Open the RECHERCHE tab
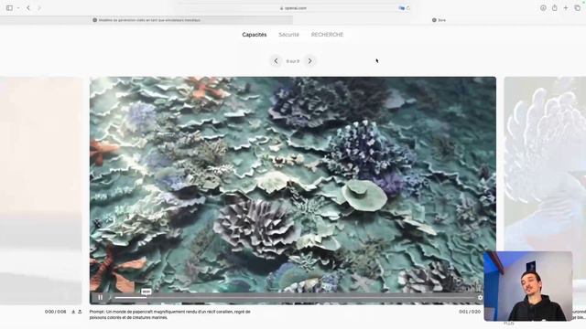Image resolution: width=586 pixels, height=329 pixels. coord(327,35)
